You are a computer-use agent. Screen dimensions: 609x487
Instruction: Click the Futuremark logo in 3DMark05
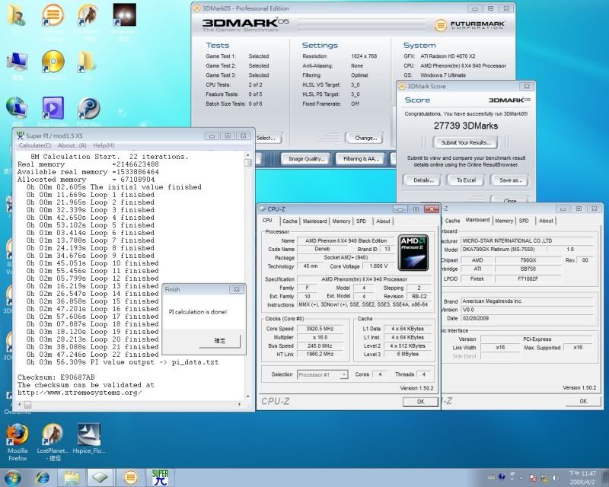click(469, 25)
